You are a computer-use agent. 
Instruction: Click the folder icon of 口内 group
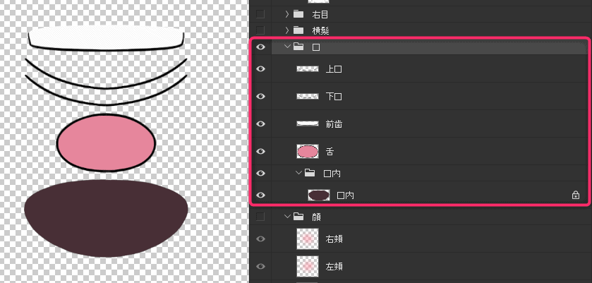(x=309, y=173)
